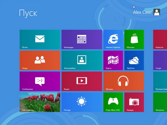
Task: Open the Финансы finance tile
Action: coord(160,102)
